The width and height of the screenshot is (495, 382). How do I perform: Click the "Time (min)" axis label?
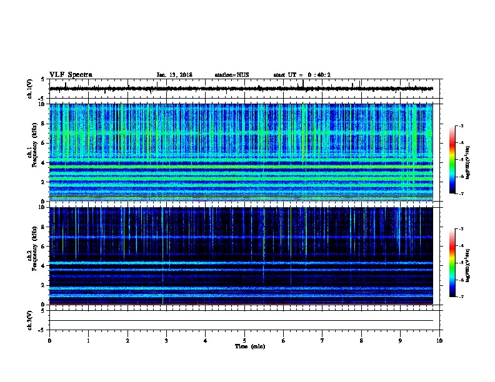pos(250,346)
